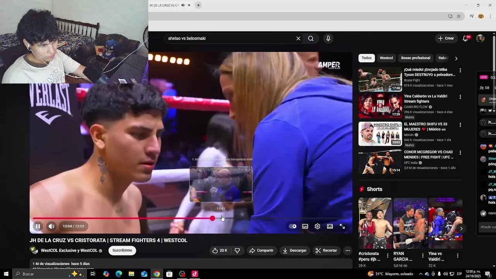Select the Boxeo profesional filter chip
This screenshot has width=496, height=279.
tap(416, 58)
